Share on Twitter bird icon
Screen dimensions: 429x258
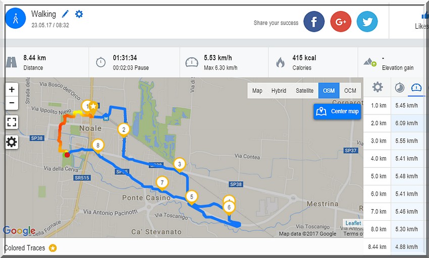click(367, 22)
